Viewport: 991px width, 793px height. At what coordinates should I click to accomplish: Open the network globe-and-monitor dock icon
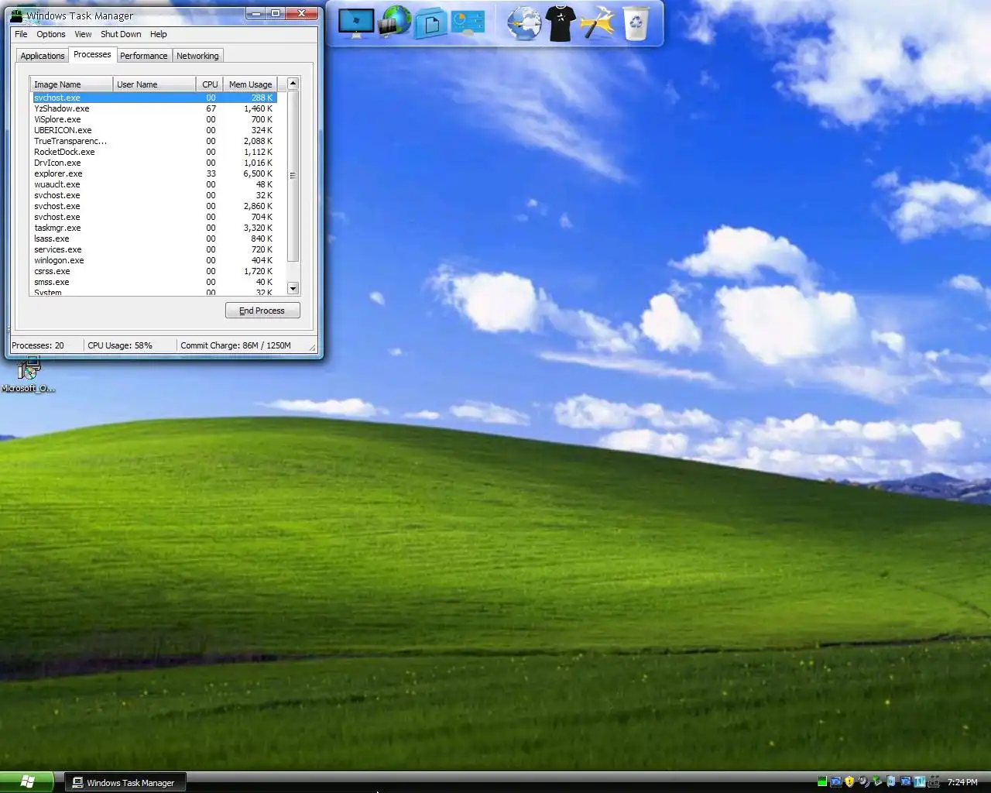coord(394,22)
